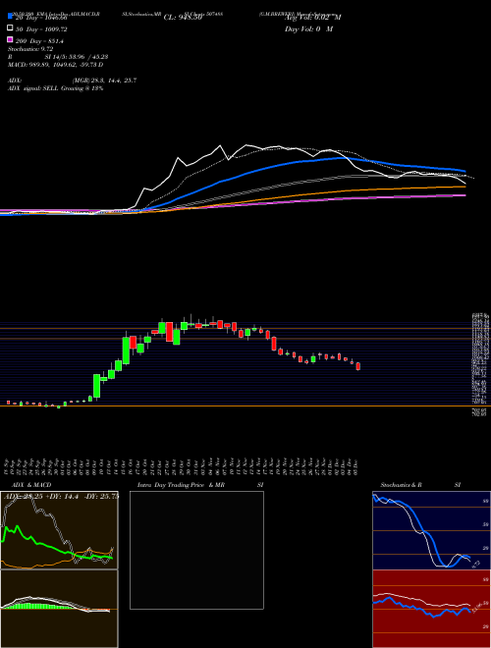The height and width of the screenshot is (648, 491).
Task: Click the magenta 200 Day legend swatch
Action: tap(10, 39)
